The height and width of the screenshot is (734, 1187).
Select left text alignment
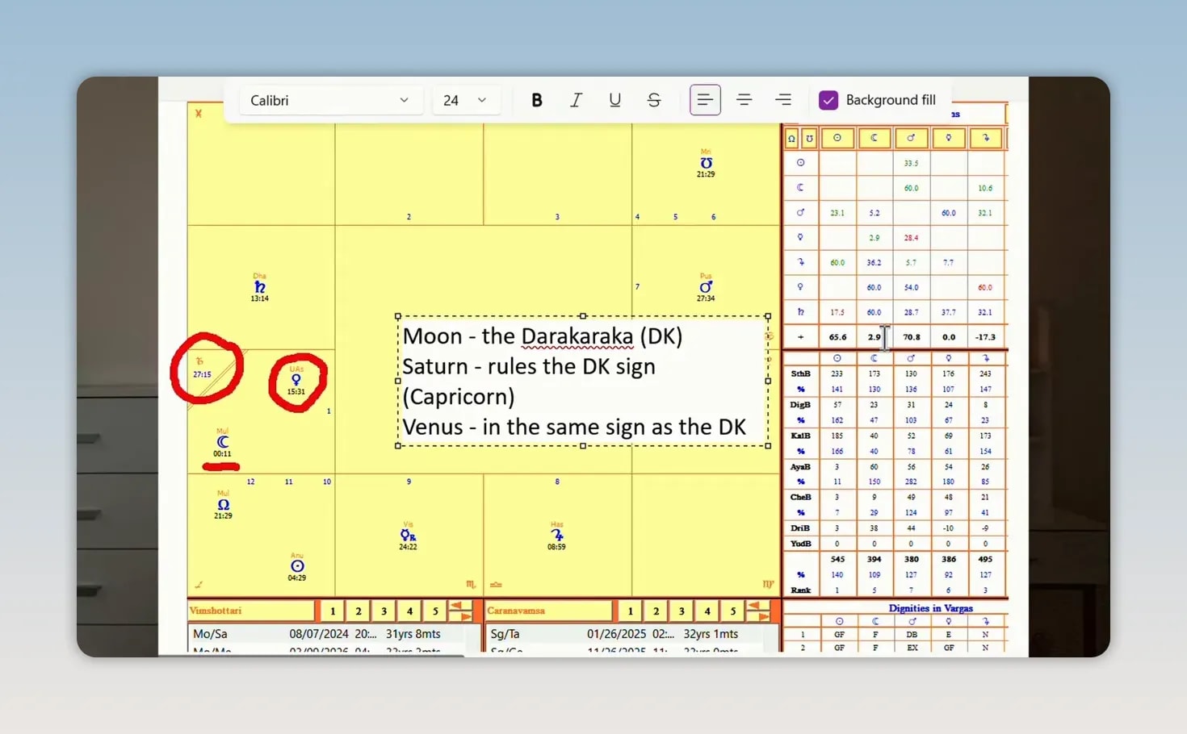(705, 100)
